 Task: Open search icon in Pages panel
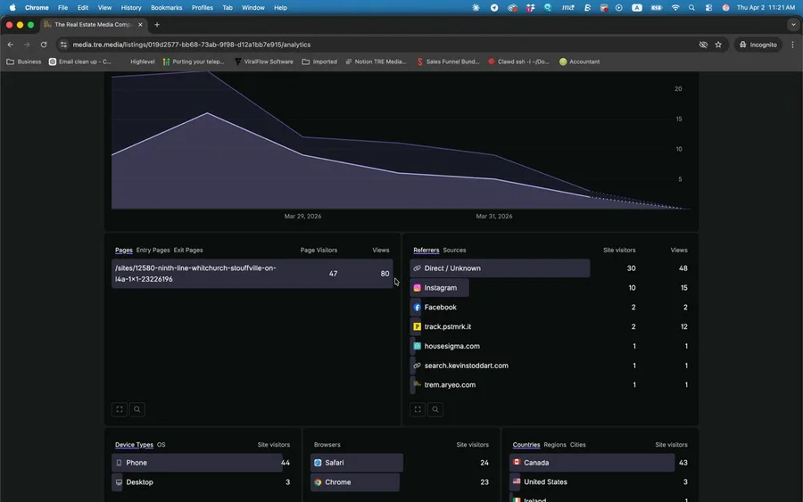(x=137, y=409)
